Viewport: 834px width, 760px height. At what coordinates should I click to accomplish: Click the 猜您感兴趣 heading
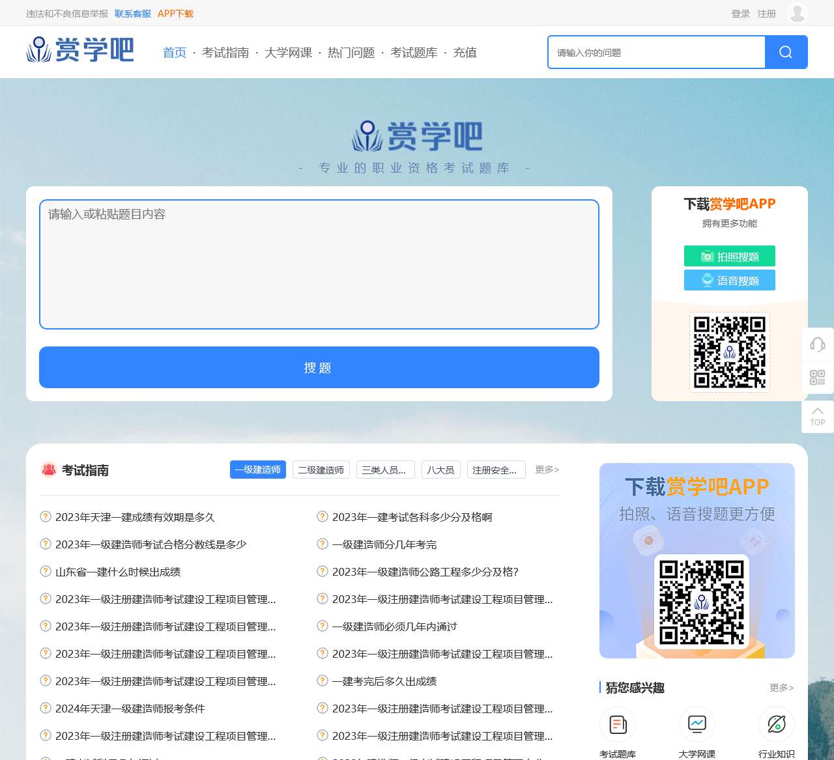pyautogui.click(x=635, y=688)
